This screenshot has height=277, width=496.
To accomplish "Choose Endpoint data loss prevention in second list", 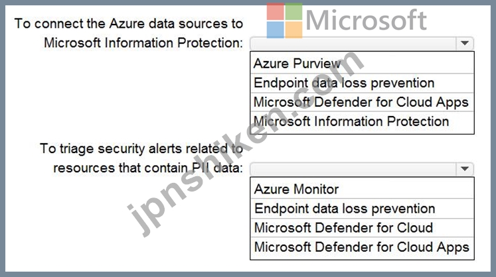I will pos(362,209).
